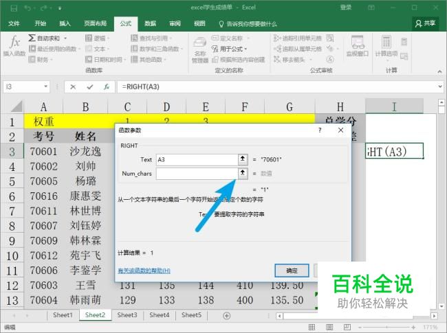Open the File tab
This screenshot has height=333, width=447.
14,23
